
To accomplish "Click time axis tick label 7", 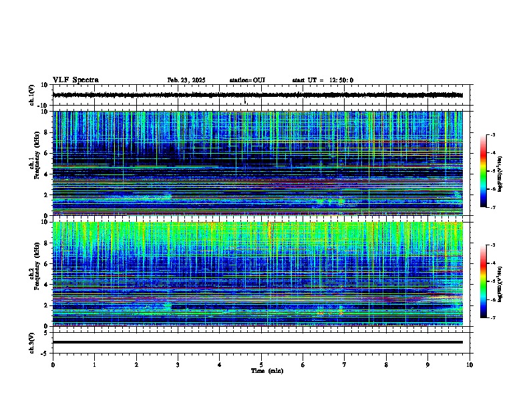I will pyautogui.click(x=345, y=365).
